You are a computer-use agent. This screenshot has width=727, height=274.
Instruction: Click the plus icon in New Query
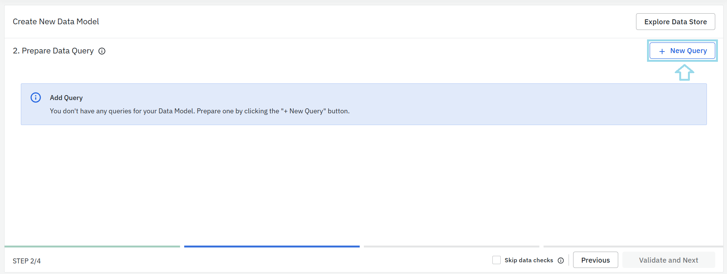(x=662, y=51)
